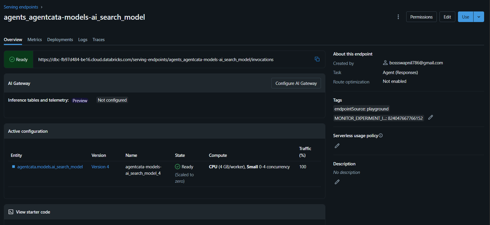The height and width of the screenshot is (225, 490).
Task: Click the Name column header
Action: tap(131, 155)
